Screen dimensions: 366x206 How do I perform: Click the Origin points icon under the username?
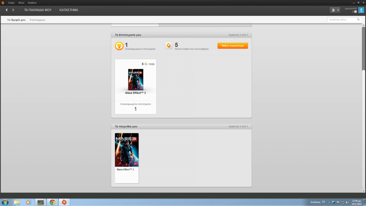point(355,12)
